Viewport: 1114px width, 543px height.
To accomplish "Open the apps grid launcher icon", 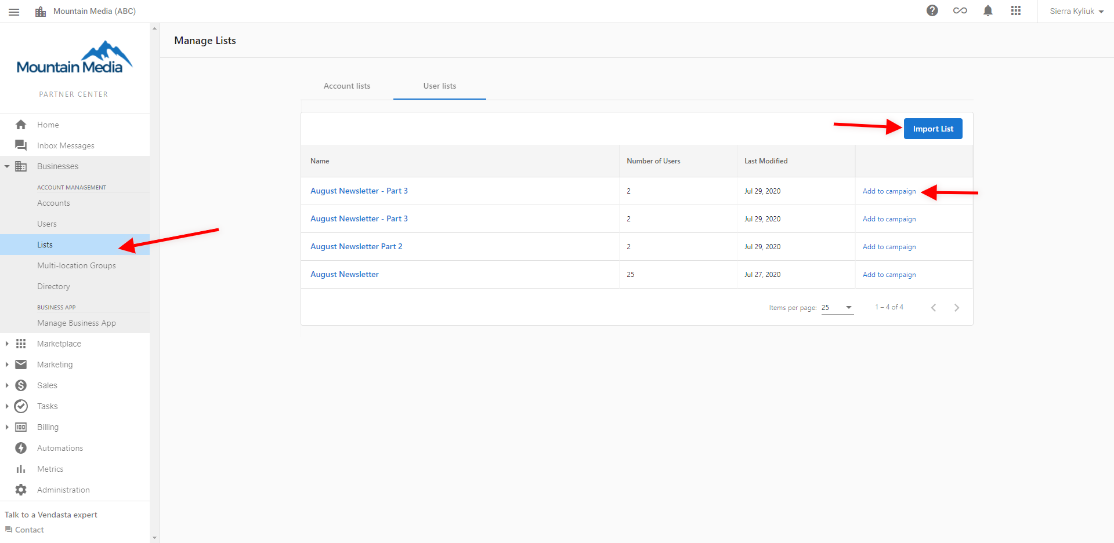I will coord(1016,10).
